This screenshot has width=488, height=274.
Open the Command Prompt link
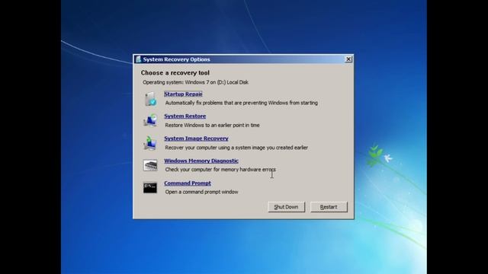point(188,183)
